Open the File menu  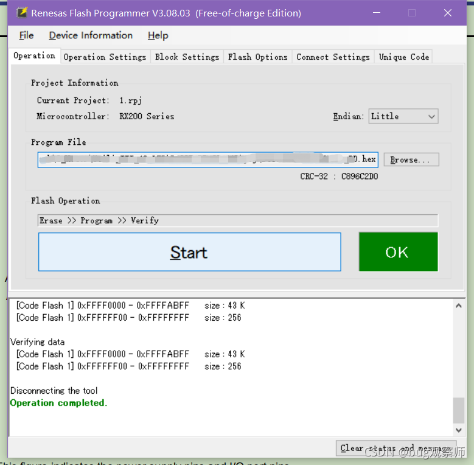[26, 35]
